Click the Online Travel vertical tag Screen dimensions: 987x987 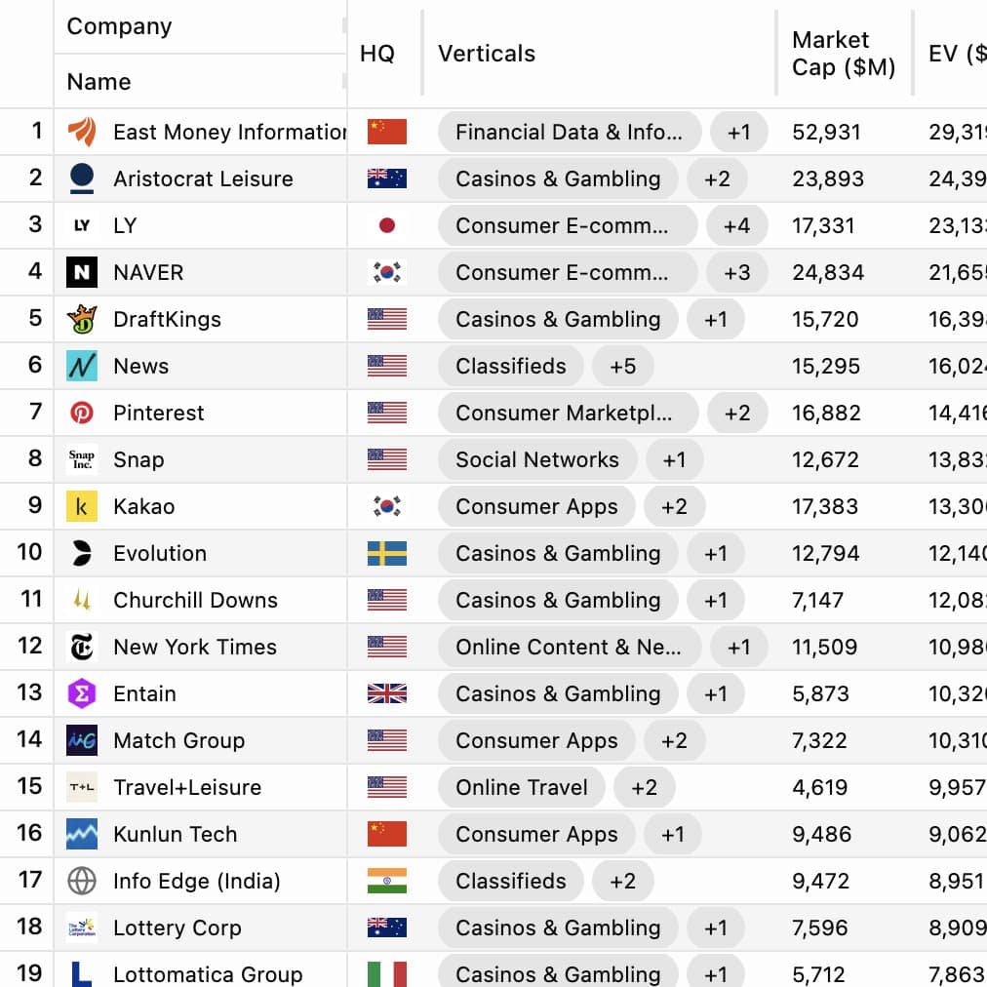pyautogui.click(x=522, y=787)
